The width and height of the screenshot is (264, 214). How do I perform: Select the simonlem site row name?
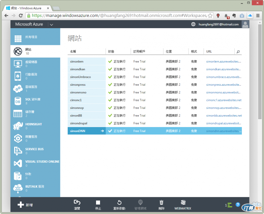pos(77,62)
